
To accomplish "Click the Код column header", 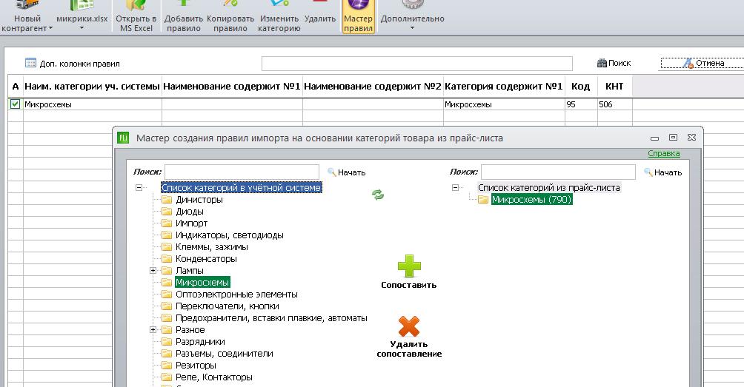I will (x=580, y=87).
